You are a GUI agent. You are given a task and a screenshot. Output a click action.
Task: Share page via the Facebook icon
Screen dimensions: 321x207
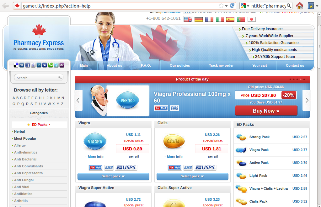(x=27, y=65)
